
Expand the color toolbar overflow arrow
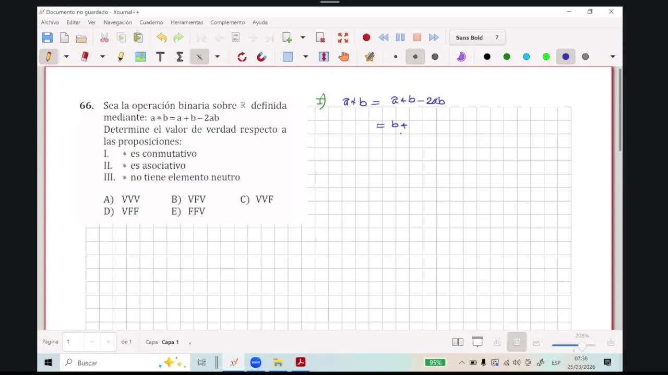point(613,57)
